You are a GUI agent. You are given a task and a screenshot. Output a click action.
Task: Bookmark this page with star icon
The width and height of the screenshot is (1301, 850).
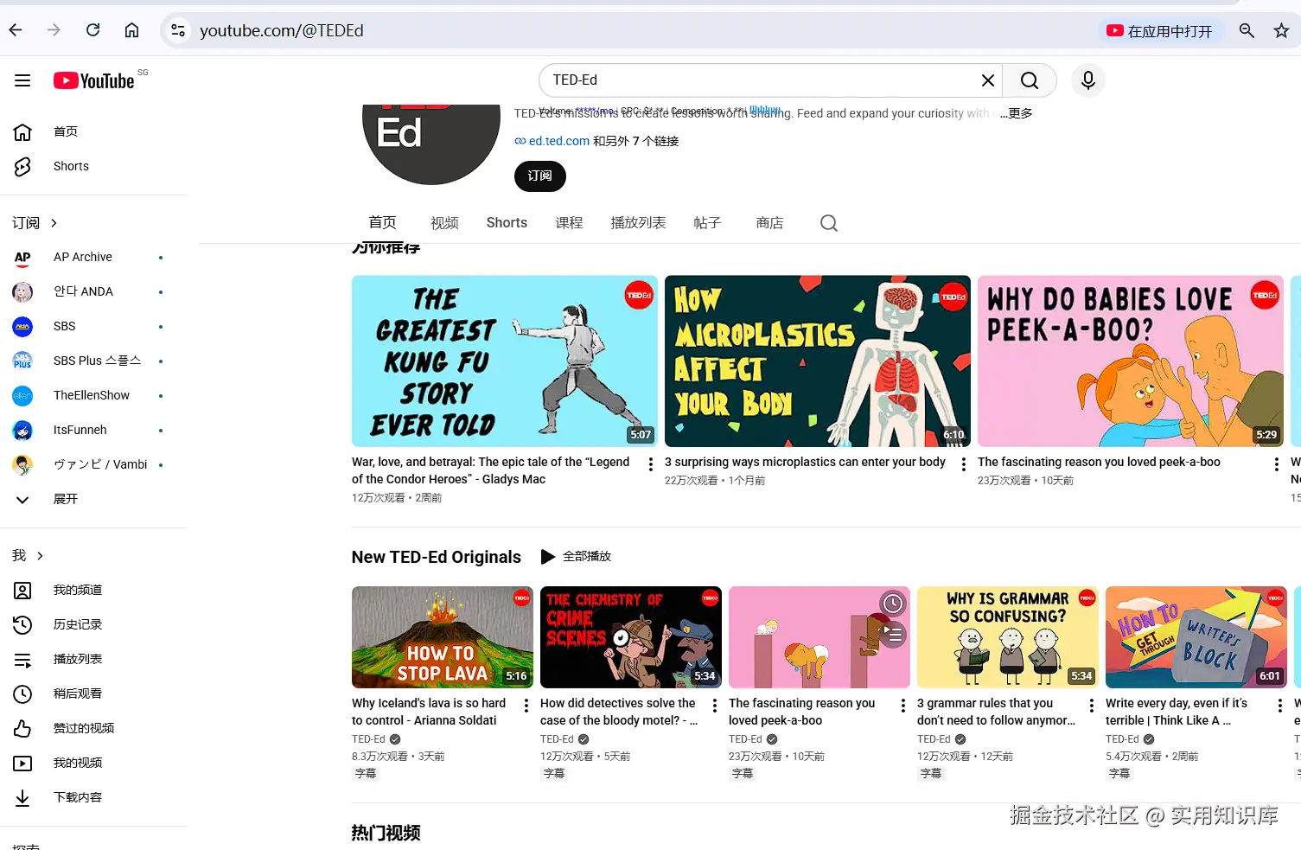tap(1281, 30)
